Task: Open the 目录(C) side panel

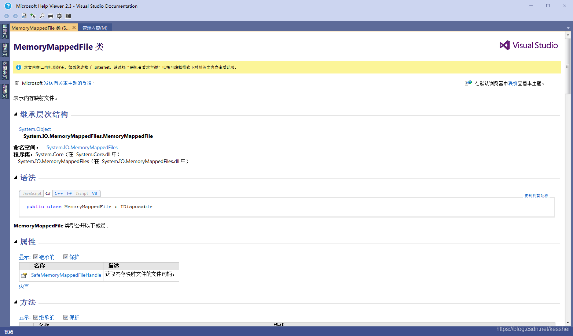Action: 5,31
